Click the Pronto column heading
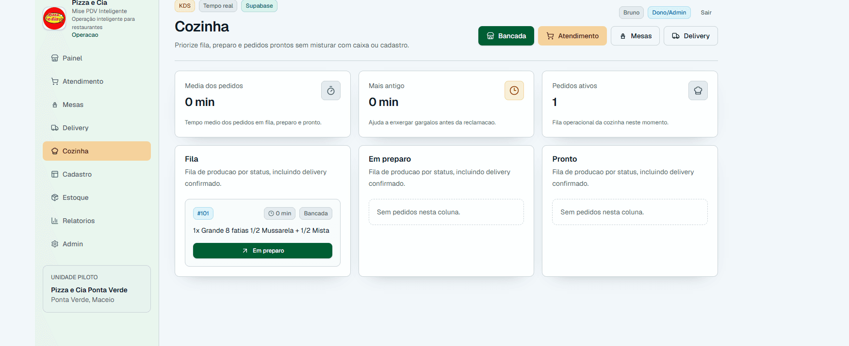Image resolution: width=849 pixels, height=346 pixels. point(565,159)
